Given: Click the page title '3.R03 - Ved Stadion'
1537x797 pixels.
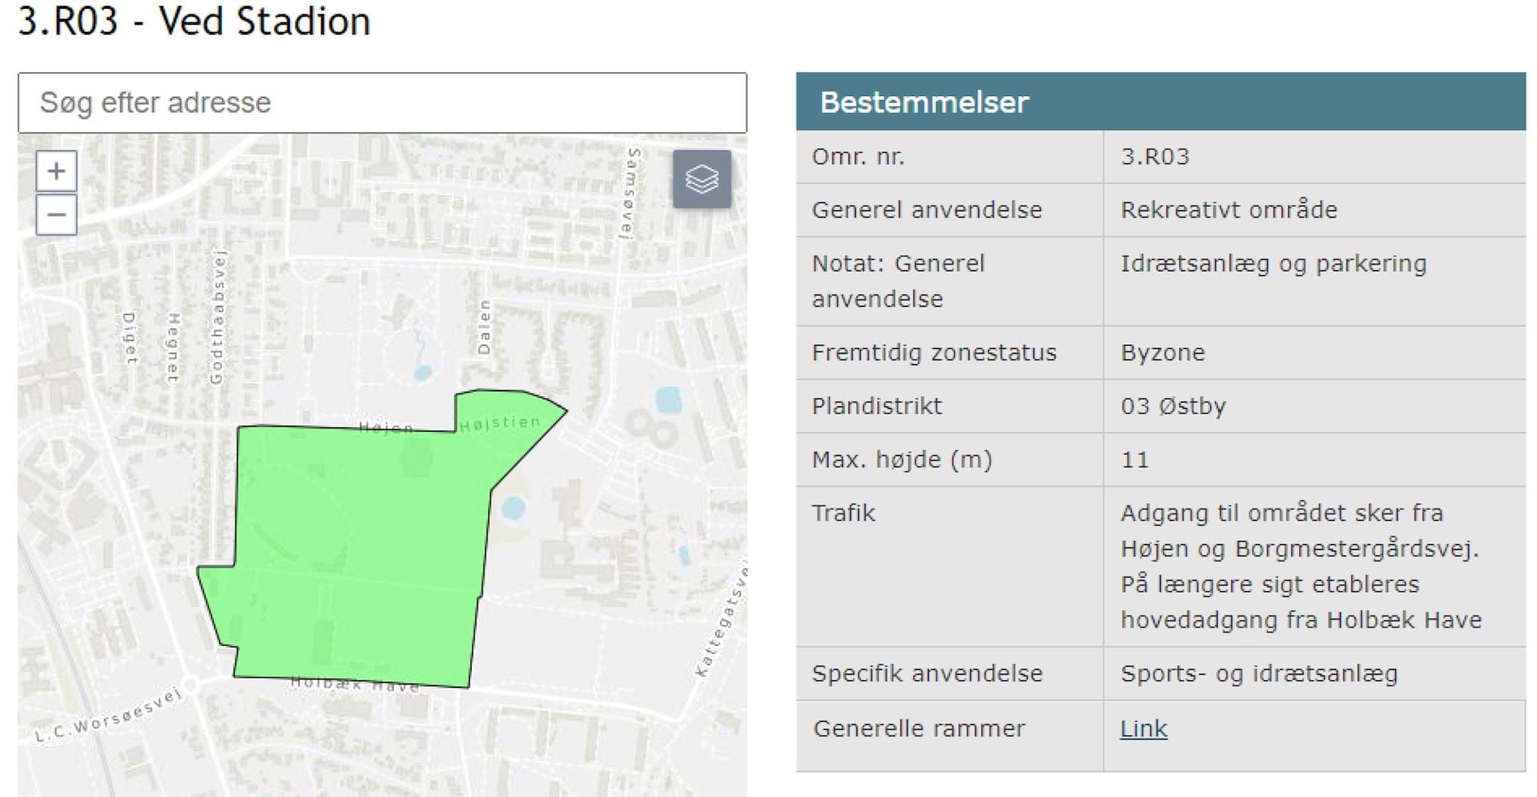Looking at the screenshot, I should click(194, 22).
